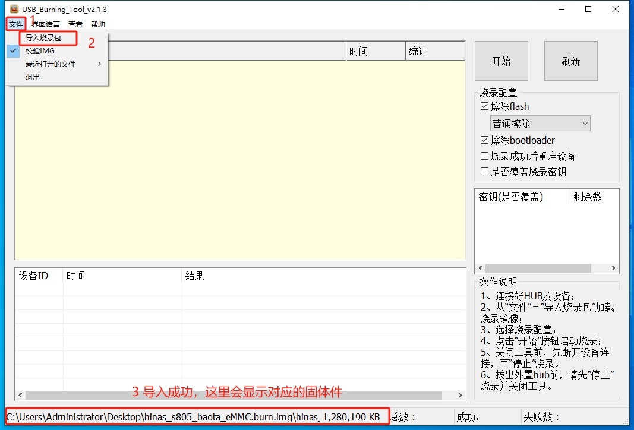Open the 普通擦除 erase mode dropdown

(x=540, y=124)
